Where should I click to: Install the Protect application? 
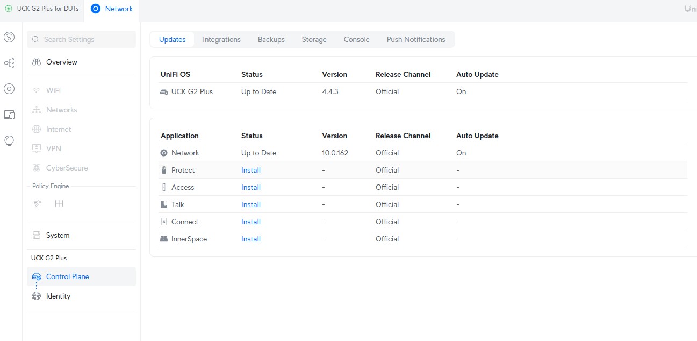click(250, 170)
